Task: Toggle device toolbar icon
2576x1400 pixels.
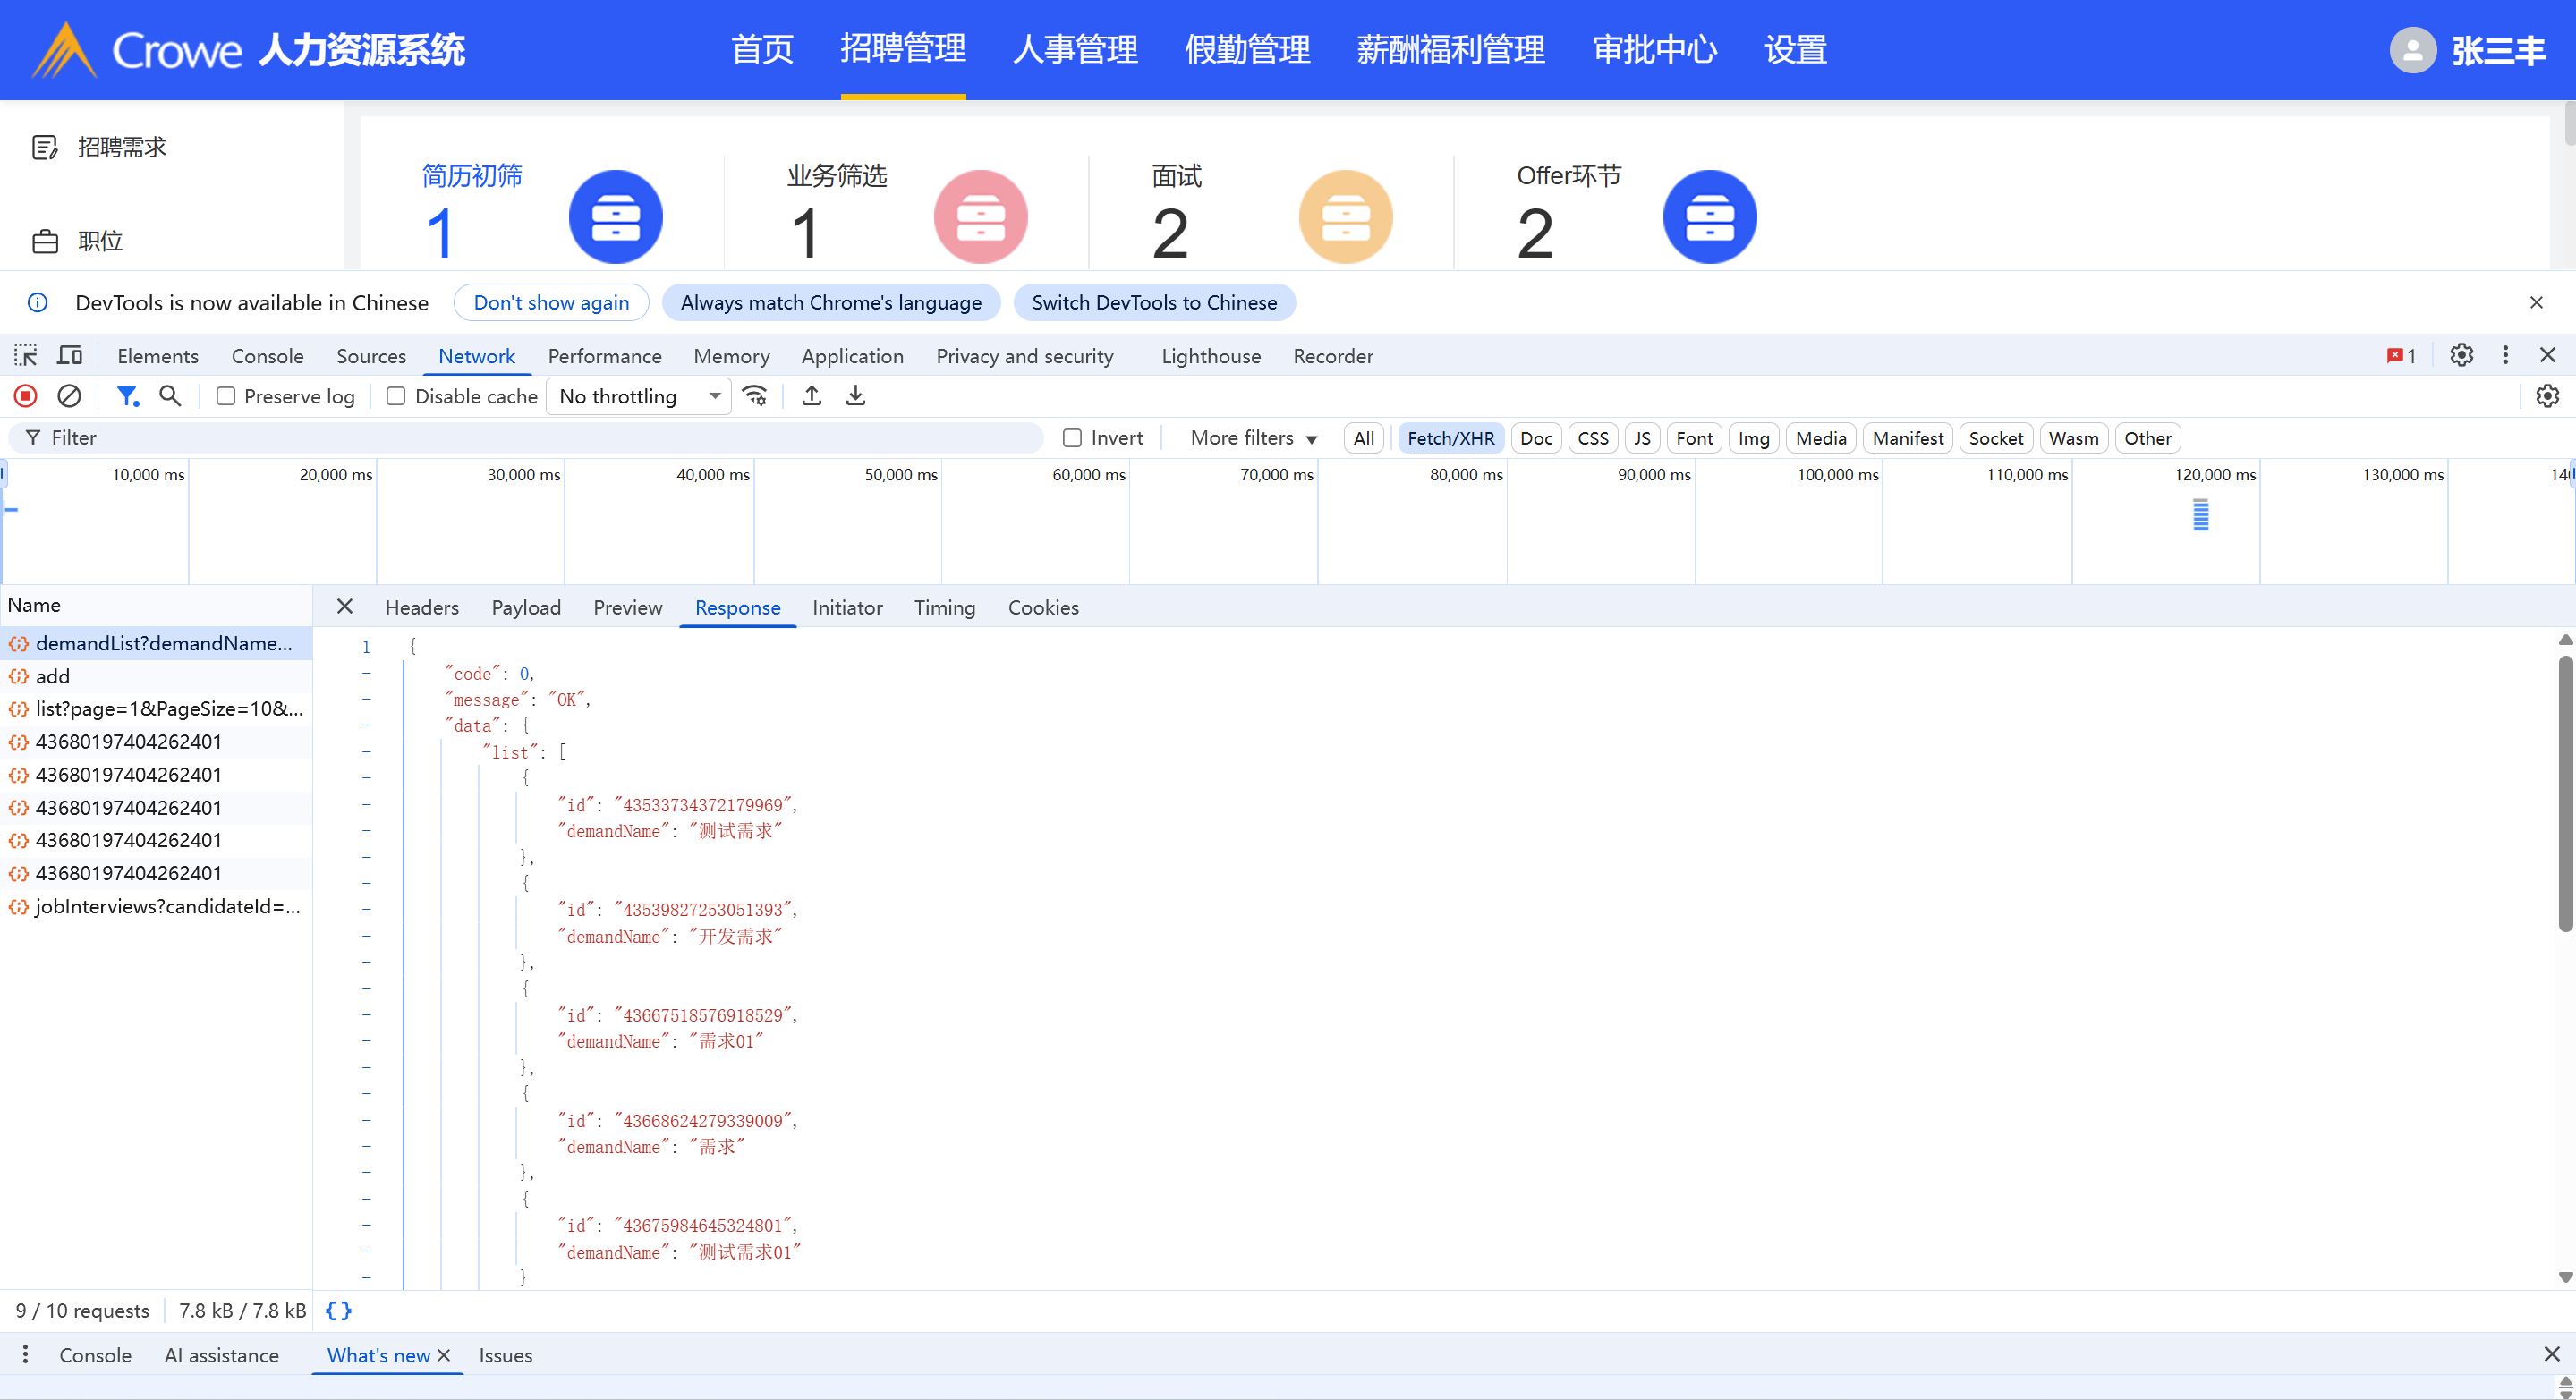Action: point(69,356)
